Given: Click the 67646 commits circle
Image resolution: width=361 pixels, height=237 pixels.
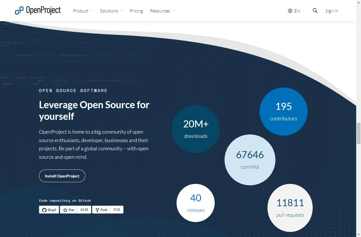Looking at the screenshot, I should pos(250,160).
